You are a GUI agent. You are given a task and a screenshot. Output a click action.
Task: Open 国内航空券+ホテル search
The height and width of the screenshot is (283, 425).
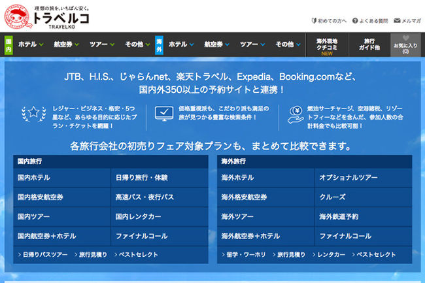coord(62,236)
